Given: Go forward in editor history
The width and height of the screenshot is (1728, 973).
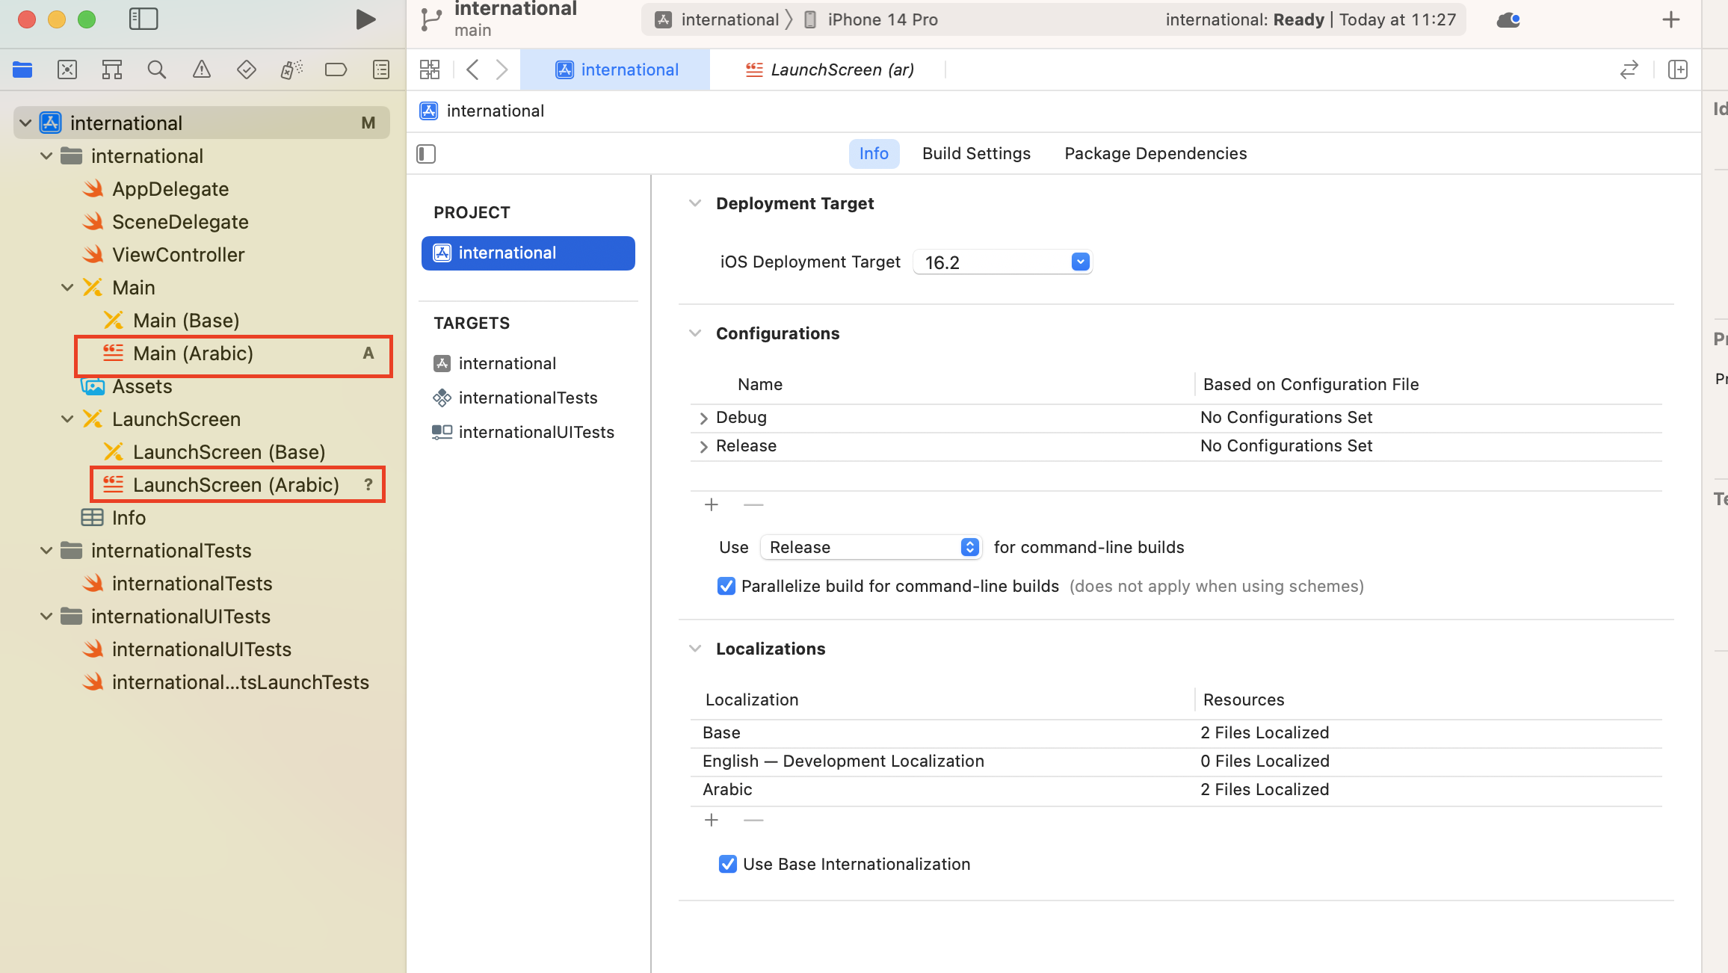Looking at the screenshot, I should point(502,69).
